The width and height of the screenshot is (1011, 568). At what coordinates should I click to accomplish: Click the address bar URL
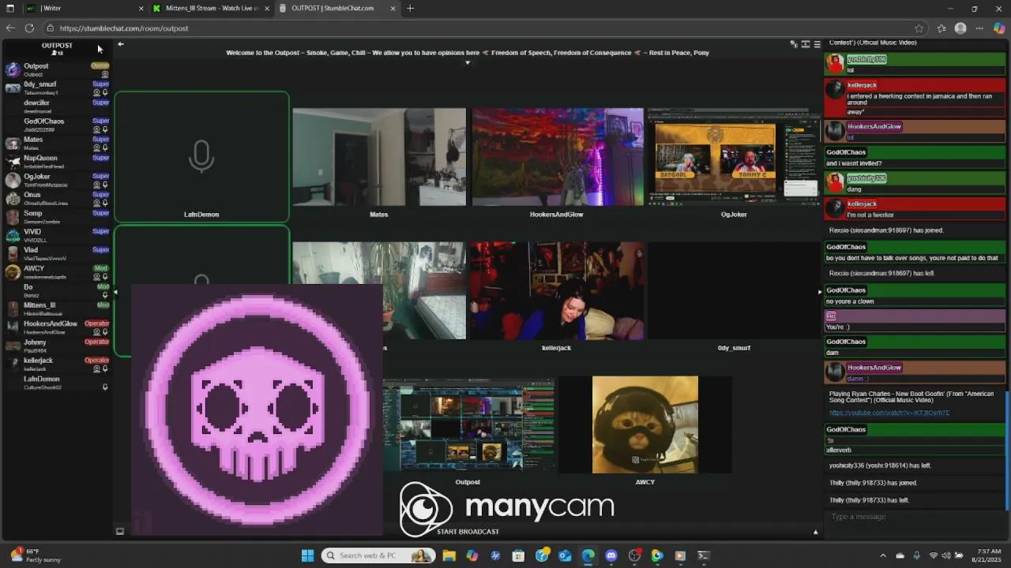124,28
